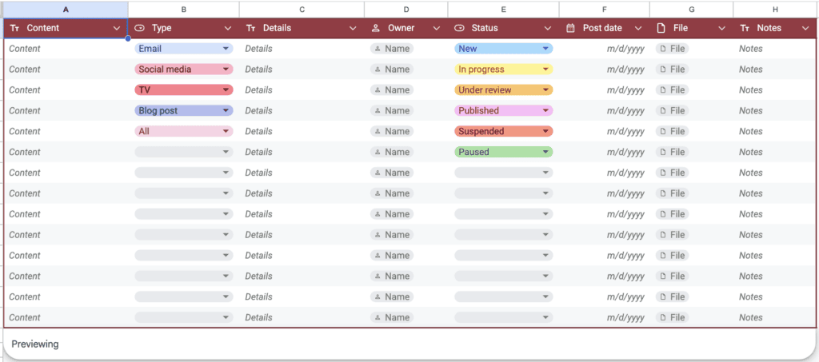The width and height of the screenshot is (819, 362).
Task: Click the text type icon in Details header
Action: [250, 28]
